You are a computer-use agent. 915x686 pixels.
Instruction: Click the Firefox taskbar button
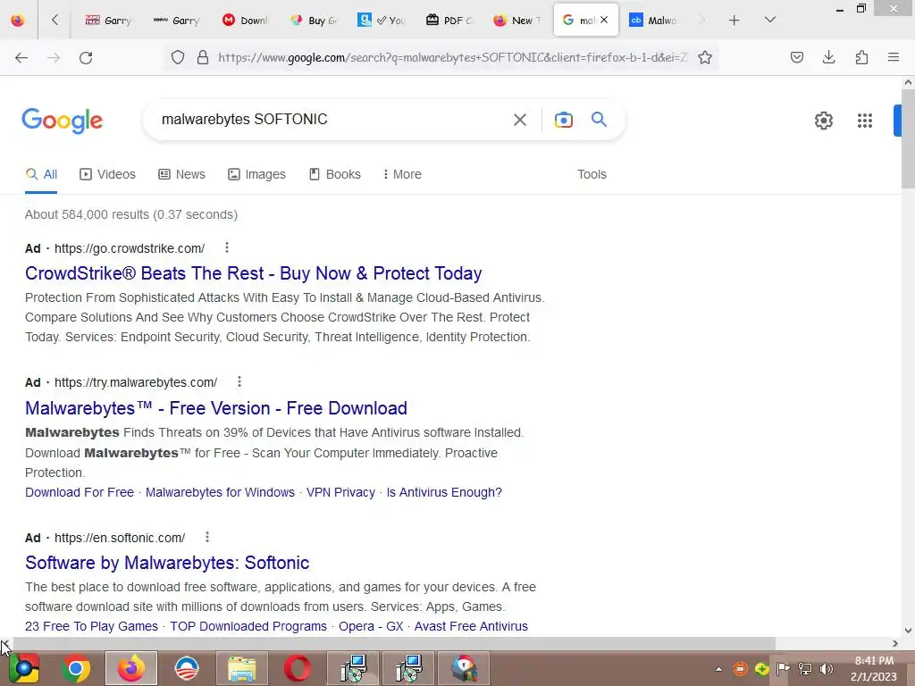point(131,668)
